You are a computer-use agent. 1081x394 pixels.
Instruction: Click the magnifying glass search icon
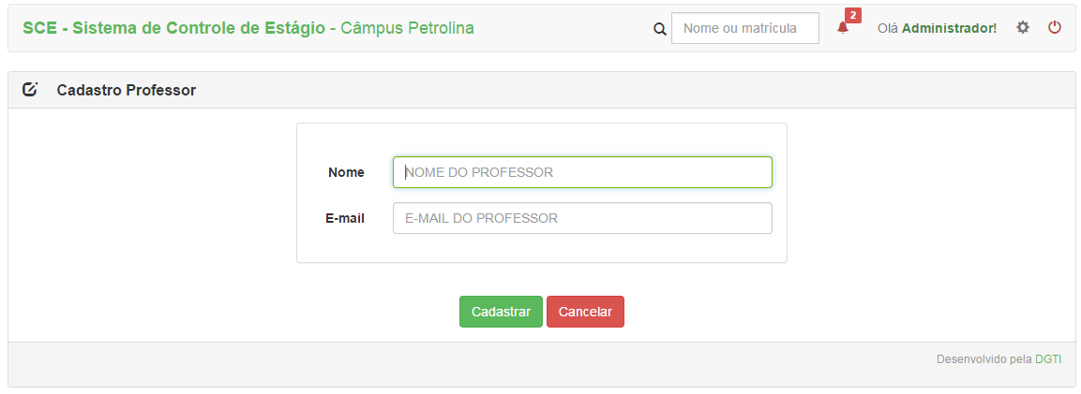pos(660,29)
